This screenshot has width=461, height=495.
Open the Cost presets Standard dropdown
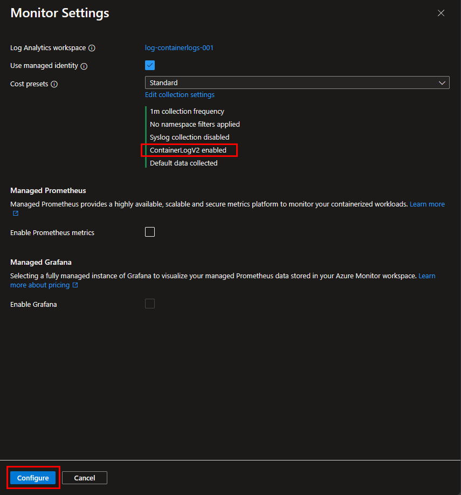point(297,82)
